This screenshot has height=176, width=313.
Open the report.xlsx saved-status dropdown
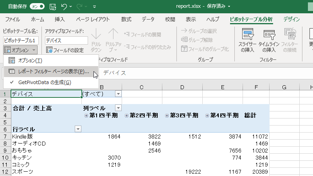229,6
